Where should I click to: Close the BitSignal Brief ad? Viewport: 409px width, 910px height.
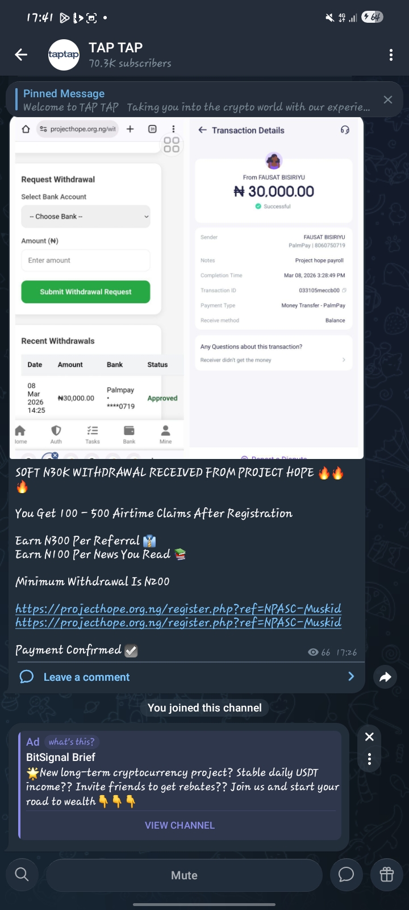click(x=369, y=737)
